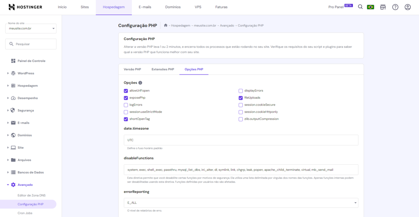The height and width of the screenshot is (217, 419).
Task: Select the Opções PHP tab
Action: tap(194, 69)
